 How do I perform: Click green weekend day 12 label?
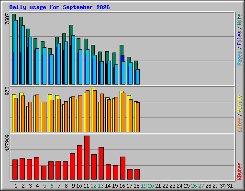pos(93,186)
